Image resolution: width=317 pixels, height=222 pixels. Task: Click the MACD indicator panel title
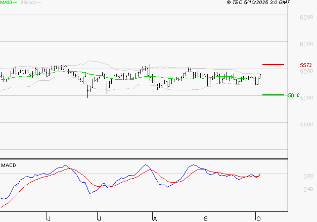point(8,165)
